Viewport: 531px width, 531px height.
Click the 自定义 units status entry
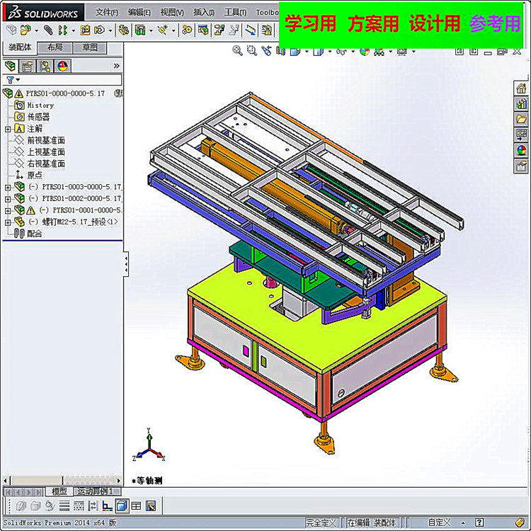coord(439,523)
